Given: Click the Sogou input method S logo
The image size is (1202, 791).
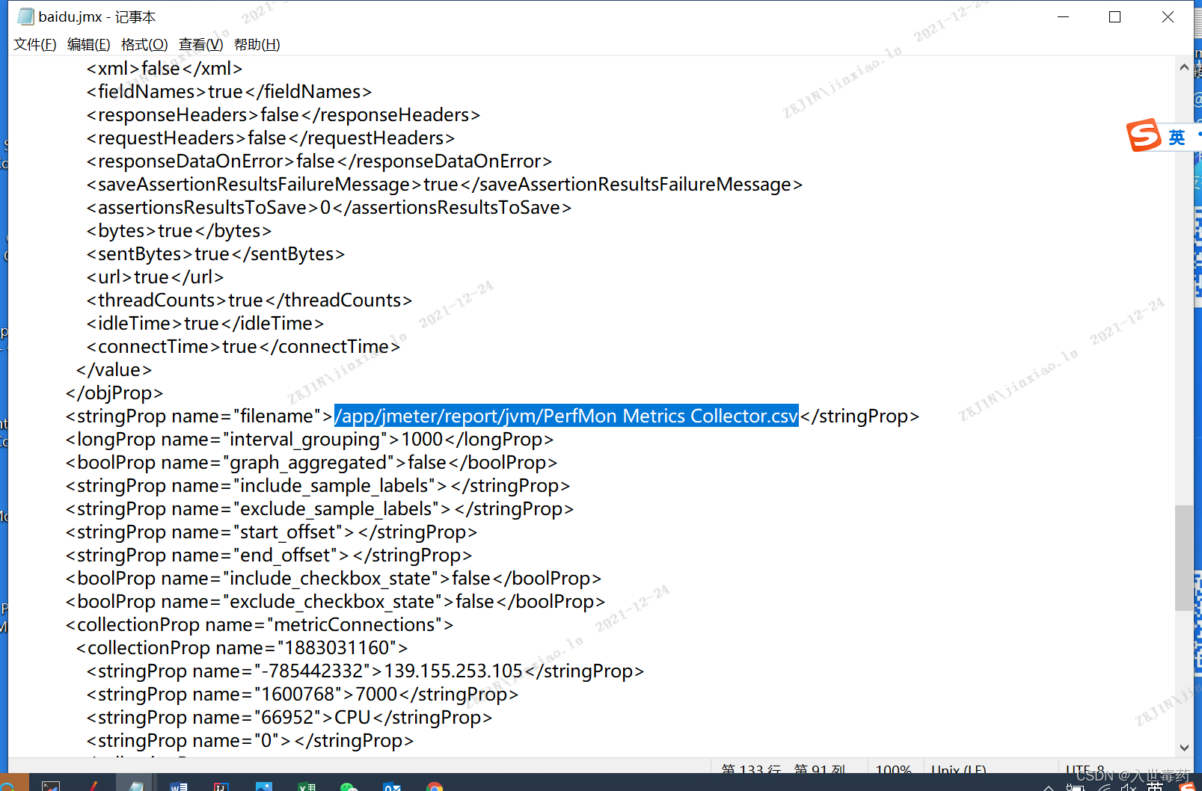Looking at the screenshot, I should tap(1144, 135).
